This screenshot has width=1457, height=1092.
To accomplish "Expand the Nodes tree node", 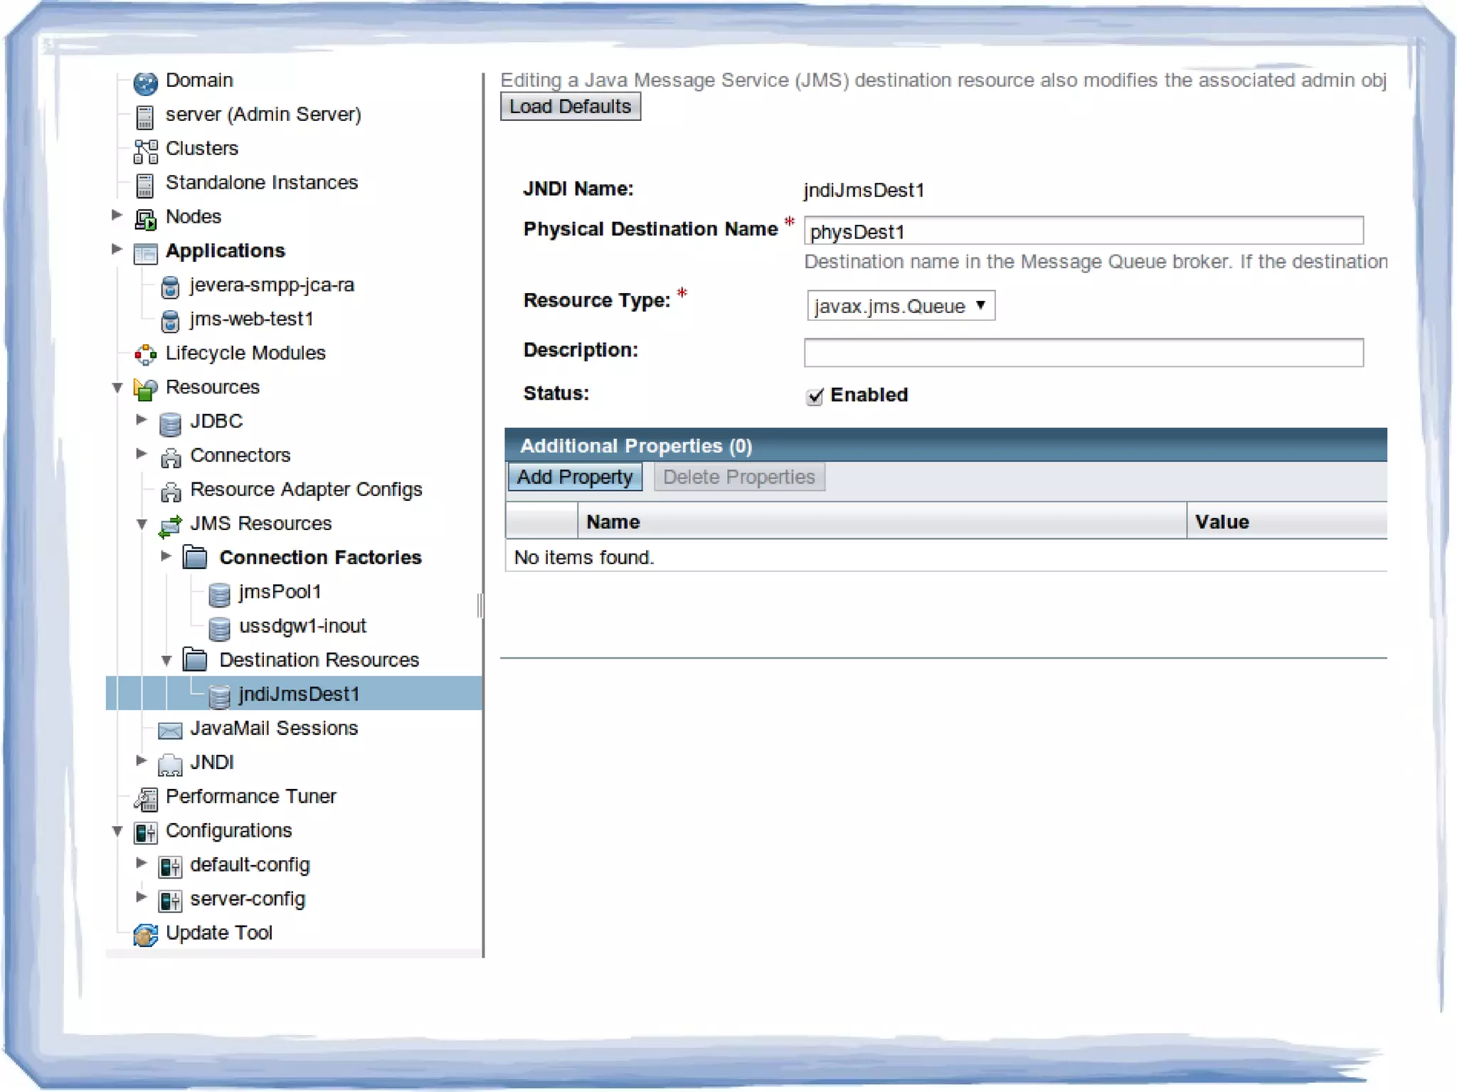I will 117,216.
